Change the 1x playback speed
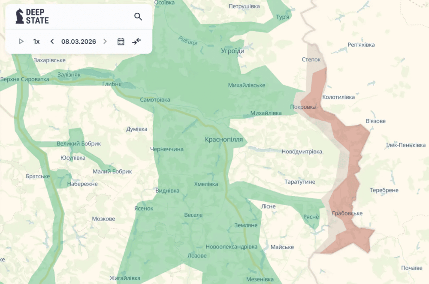429x284 pixels. click(36, 42)
